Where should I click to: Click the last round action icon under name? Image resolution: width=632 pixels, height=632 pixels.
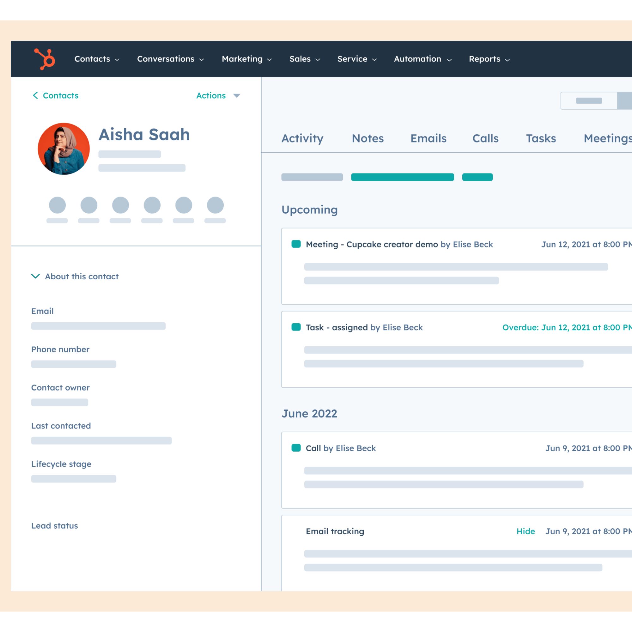pyautogui.click(x=215, y=205)
